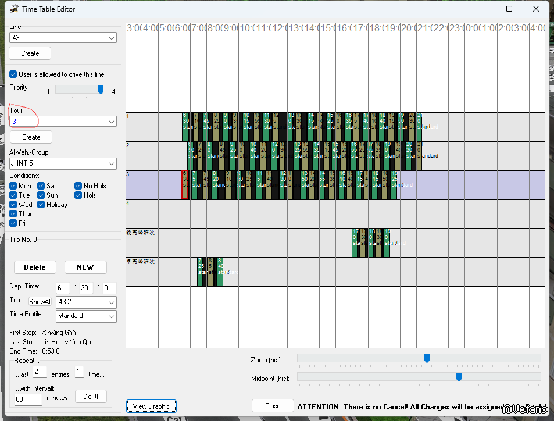Screen dimensions: 554x421
Task: Click the NEW trip button
Action: (x=85, y=267)
